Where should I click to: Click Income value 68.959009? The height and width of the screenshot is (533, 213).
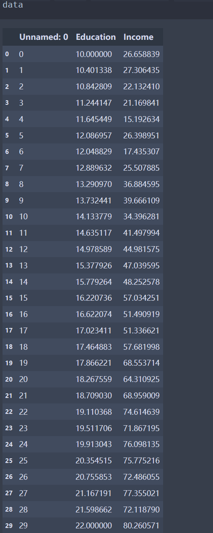coord(141,395)
